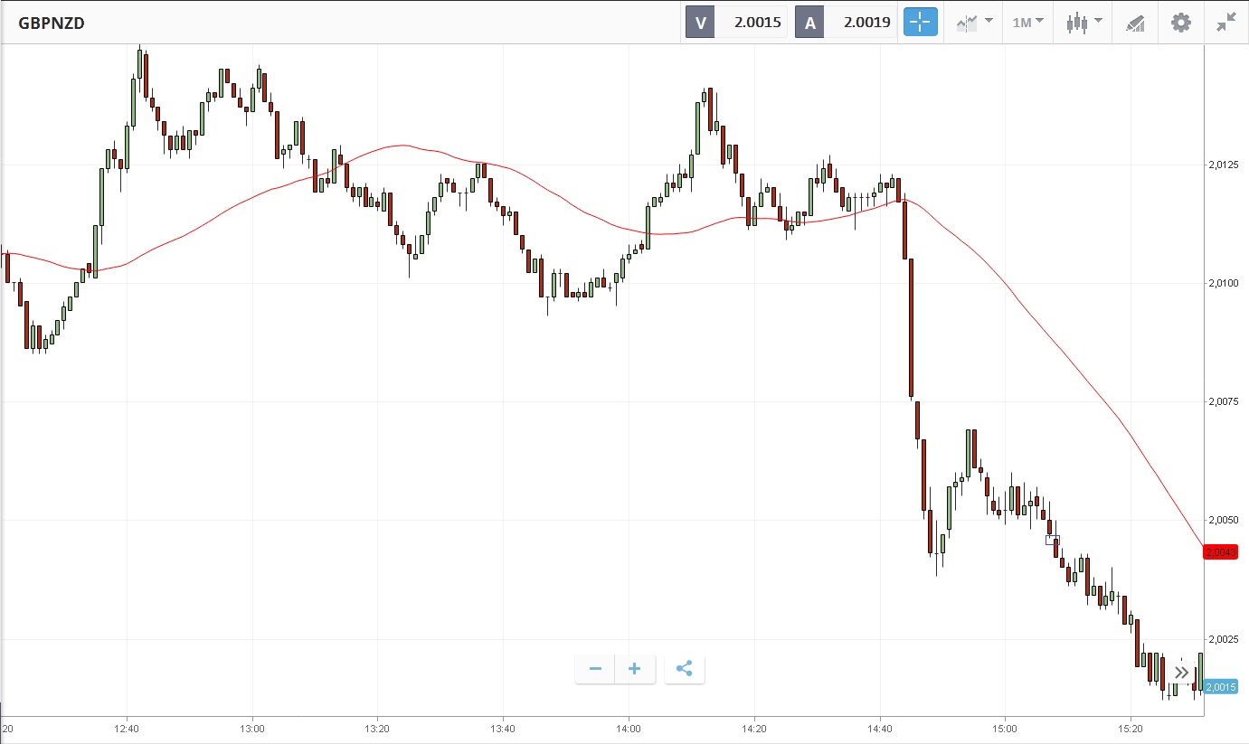Image resolution: width=1249 pixels, height=744 pixels.
Task: Open chart settings gear
Action: point(1181,23)
